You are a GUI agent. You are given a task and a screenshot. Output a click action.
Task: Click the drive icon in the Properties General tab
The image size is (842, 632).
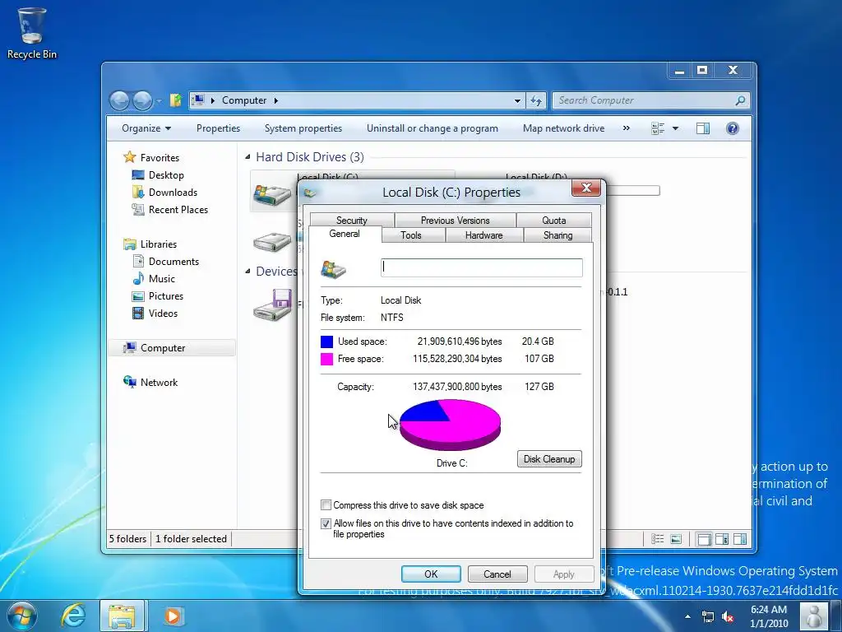pos(333,269)
